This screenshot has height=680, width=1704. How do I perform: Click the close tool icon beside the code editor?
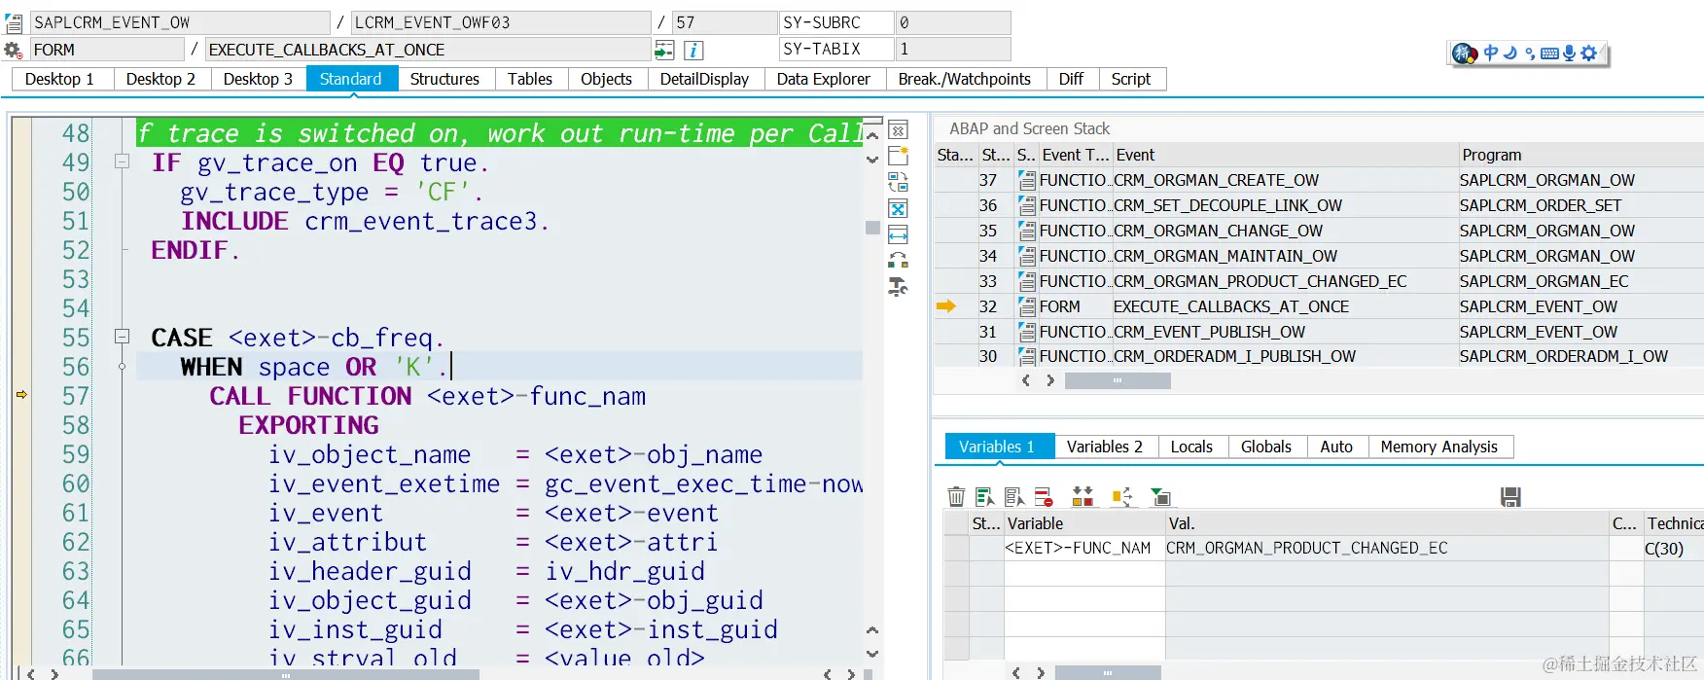click(x=899, y=130)
